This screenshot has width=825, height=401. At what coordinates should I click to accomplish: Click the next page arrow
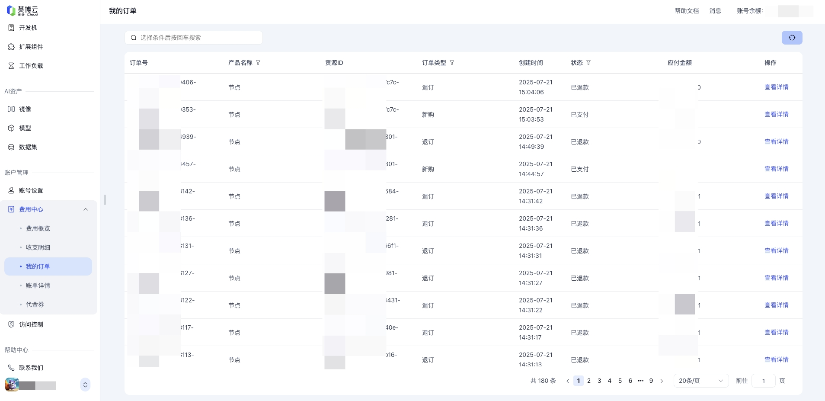click(x=662, y=381)
